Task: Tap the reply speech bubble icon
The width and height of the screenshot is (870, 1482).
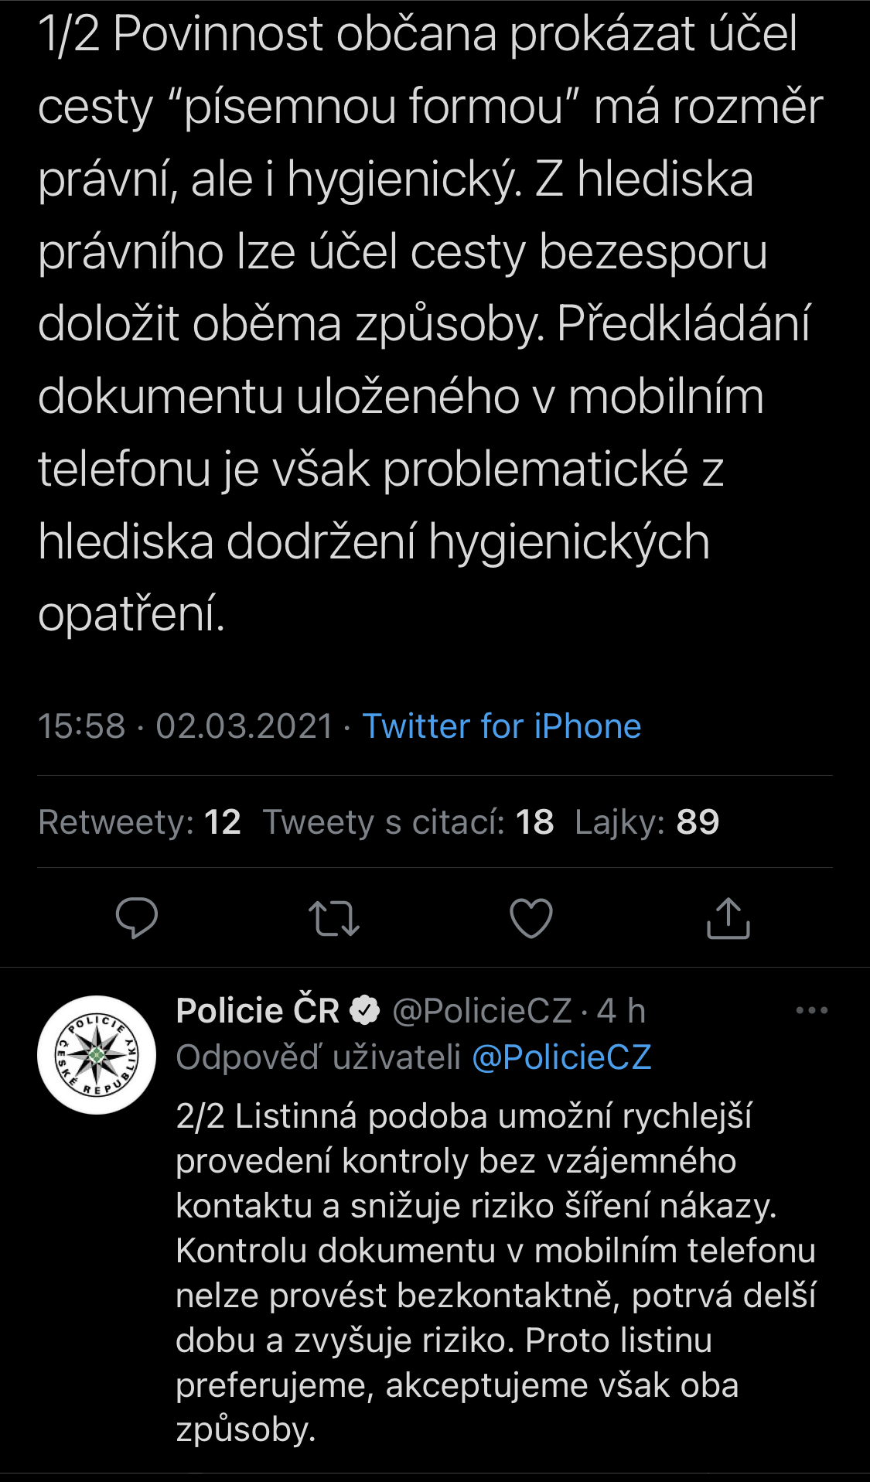Action: (x=137, y=918)
